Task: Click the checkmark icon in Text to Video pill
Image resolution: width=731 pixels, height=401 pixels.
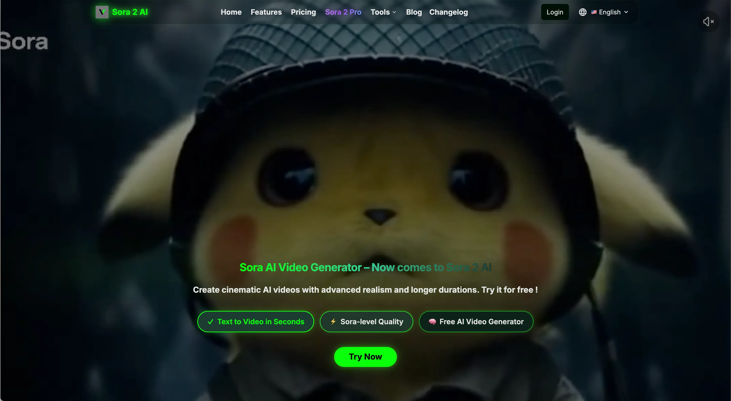Action: [x=210, y=322]
